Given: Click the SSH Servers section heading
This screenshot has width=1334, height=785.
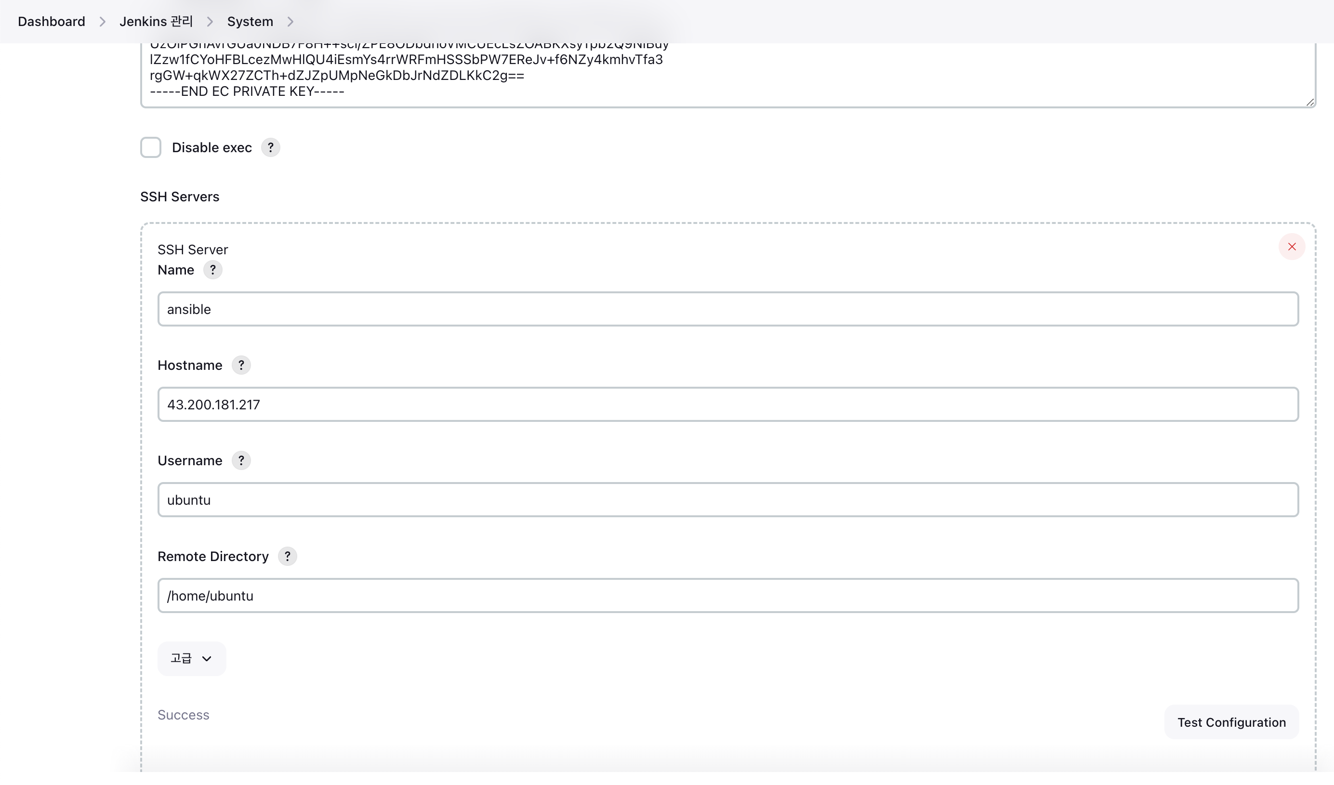Looking at the screenshot, I should click(x=179, y=197).
